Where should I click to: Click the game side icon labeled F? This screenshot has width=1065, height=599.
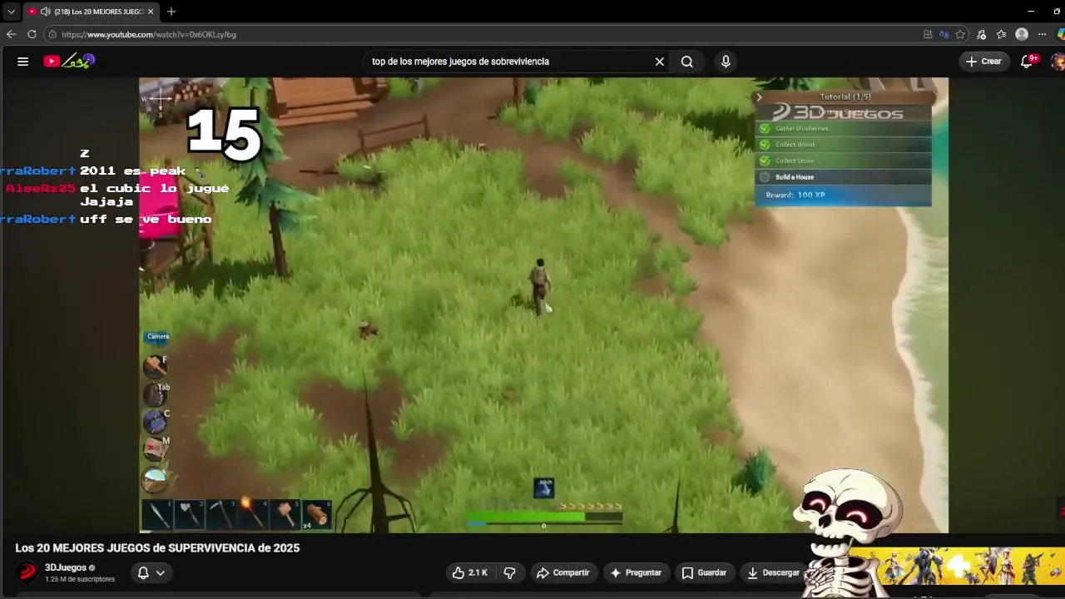coord(155,366)
